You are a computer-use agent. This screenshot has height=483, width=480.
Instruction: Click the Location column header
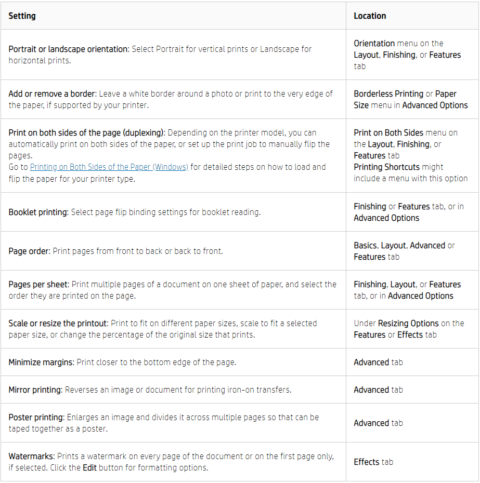tap(370, 16)
